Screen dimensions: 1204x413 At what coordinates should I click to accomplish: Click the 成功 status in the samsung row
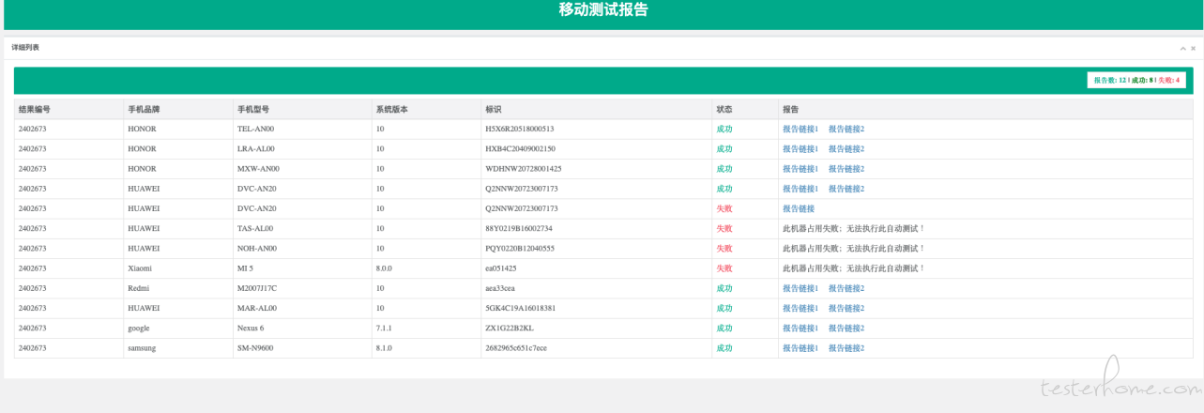coord(724,348)
